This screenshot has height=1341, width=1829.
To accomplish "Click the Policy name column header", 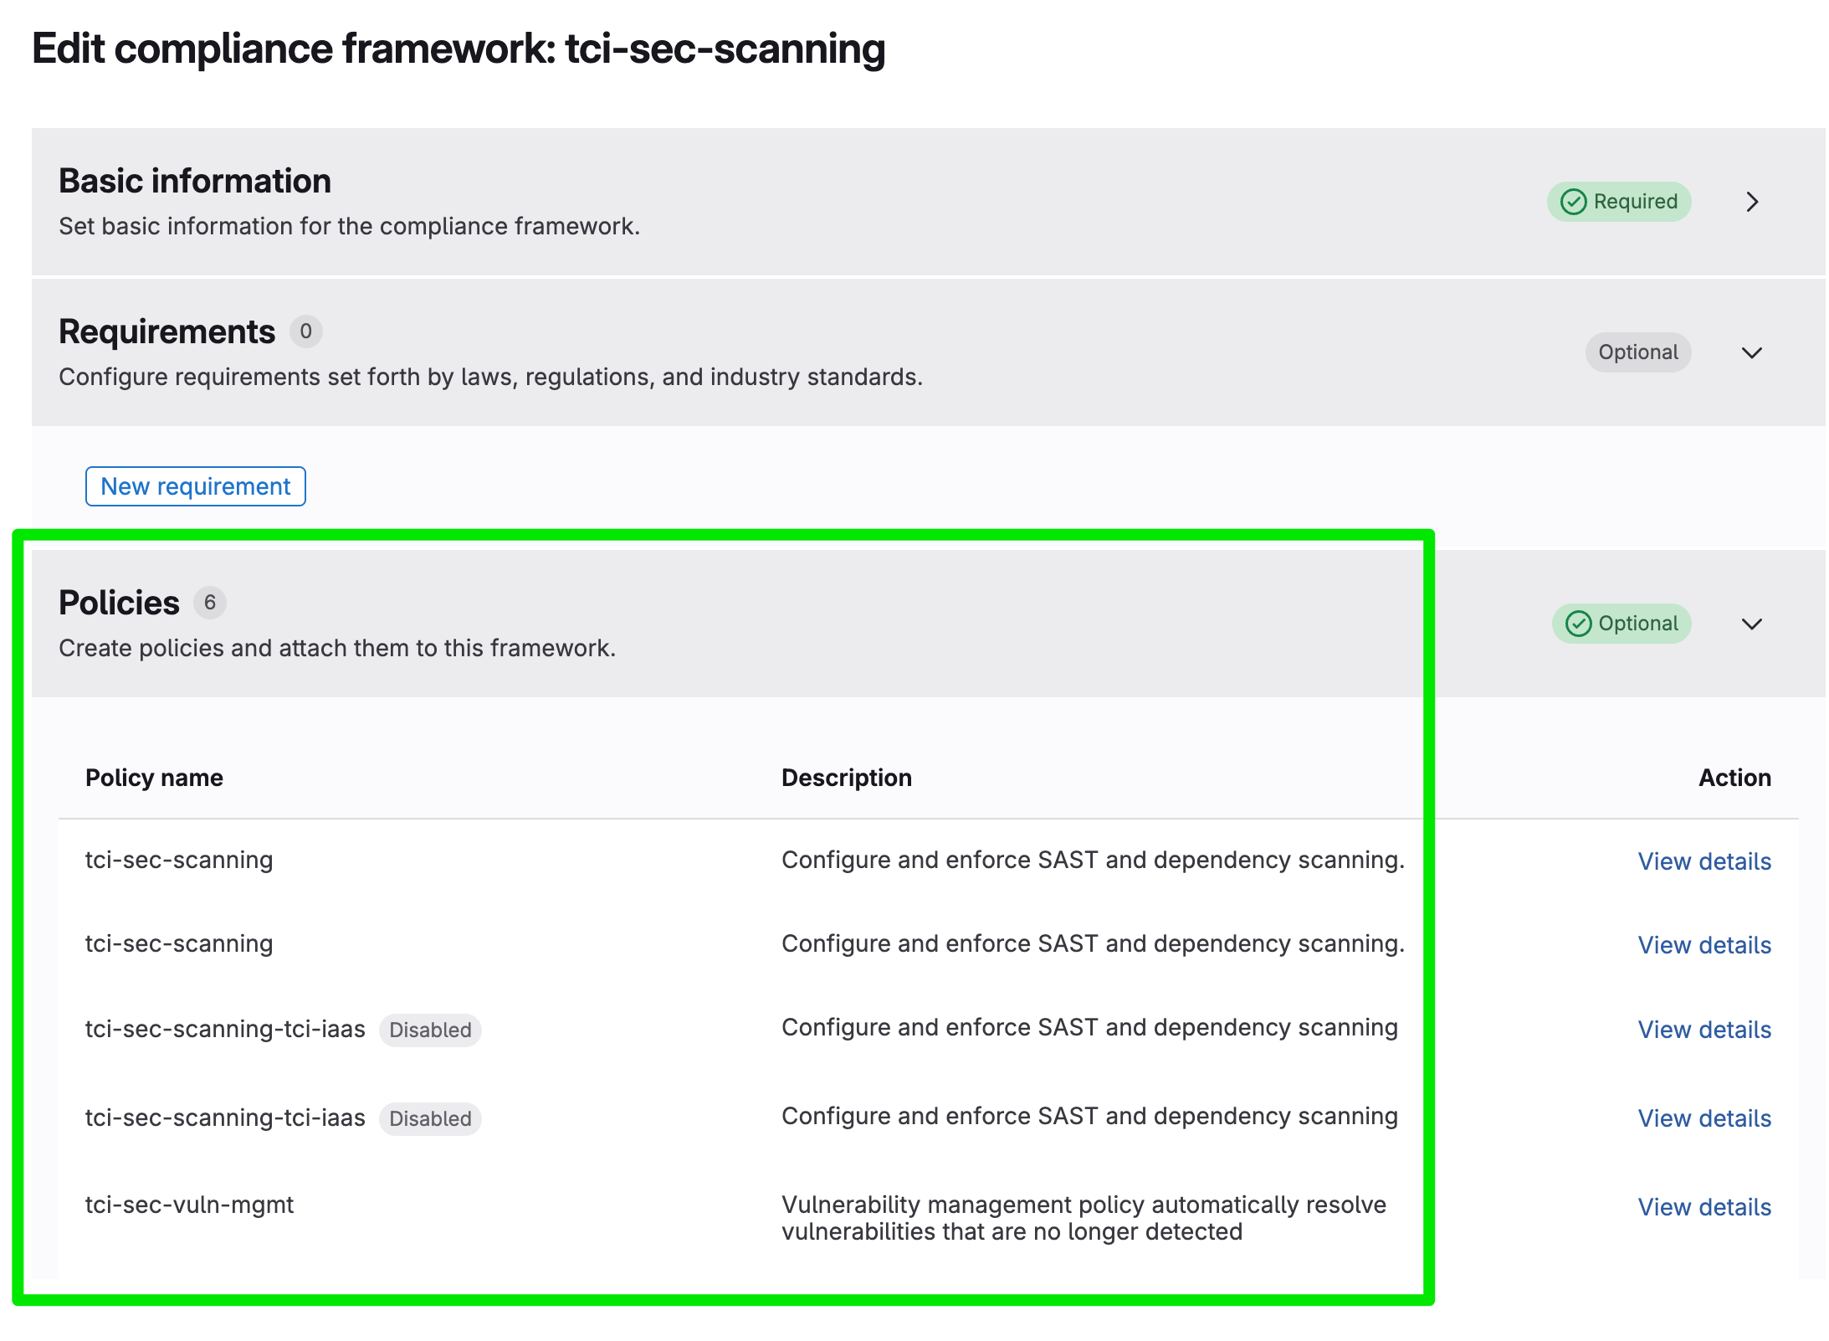I will [x=154, y=778].
